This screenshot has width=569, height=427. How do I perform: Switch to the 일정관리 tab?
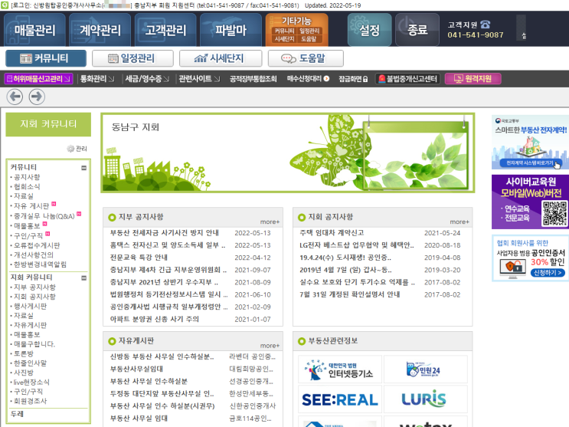[132, 58]
